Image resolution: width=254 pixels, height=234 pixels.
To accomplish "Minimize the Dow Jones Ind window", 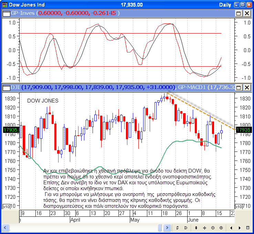I will pyautogui.click(x=237, y=5).
